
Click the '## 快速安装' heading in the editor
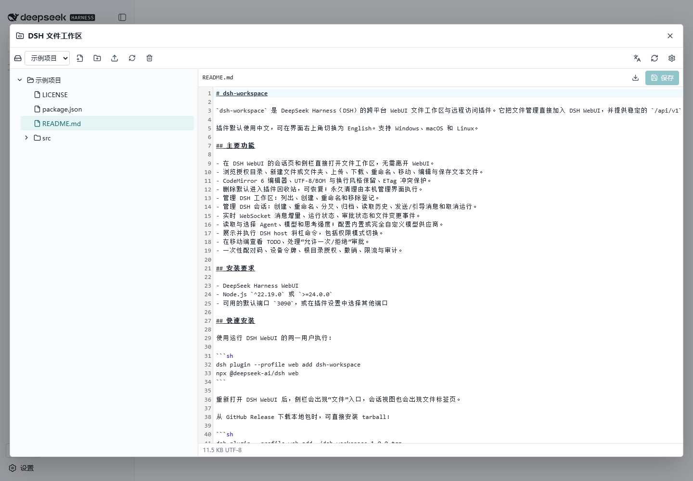(235, 321)
